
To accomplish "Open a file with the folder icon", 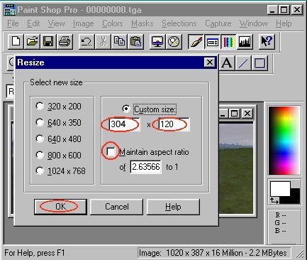I will [32, 42].
